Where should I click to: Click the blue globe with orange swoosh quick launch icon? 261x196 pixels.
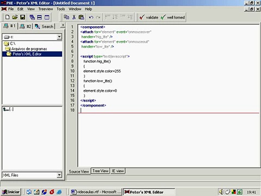(44, 192)
